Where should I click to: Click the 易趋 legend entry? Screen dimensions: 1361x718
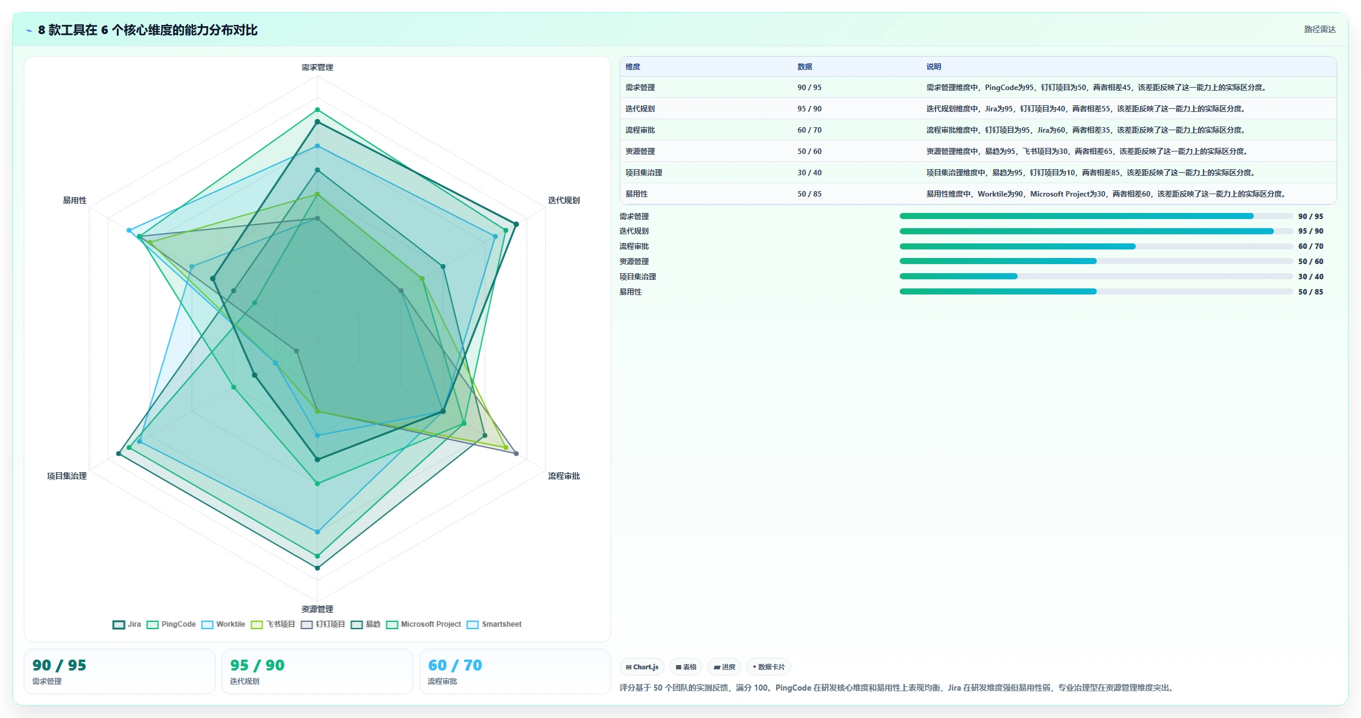point(365,624)
